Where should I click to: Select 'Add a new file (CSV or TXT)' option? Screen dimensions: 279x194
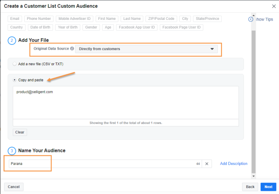15,64
